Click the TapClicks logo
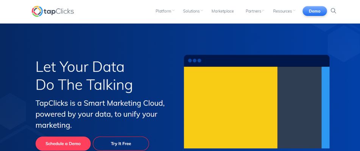Image resolution: width=360 pixels, height=151 pixels. 53,11
